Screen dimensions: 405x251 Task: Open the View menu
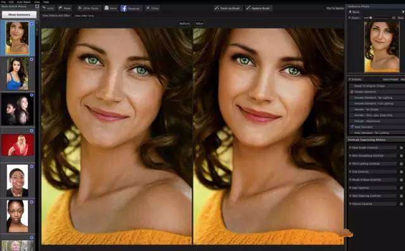coord(37,2)
